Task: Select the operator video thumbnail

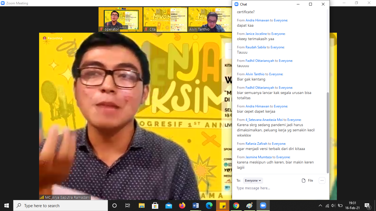Action: pyautogui.click(x=121, y=20)
